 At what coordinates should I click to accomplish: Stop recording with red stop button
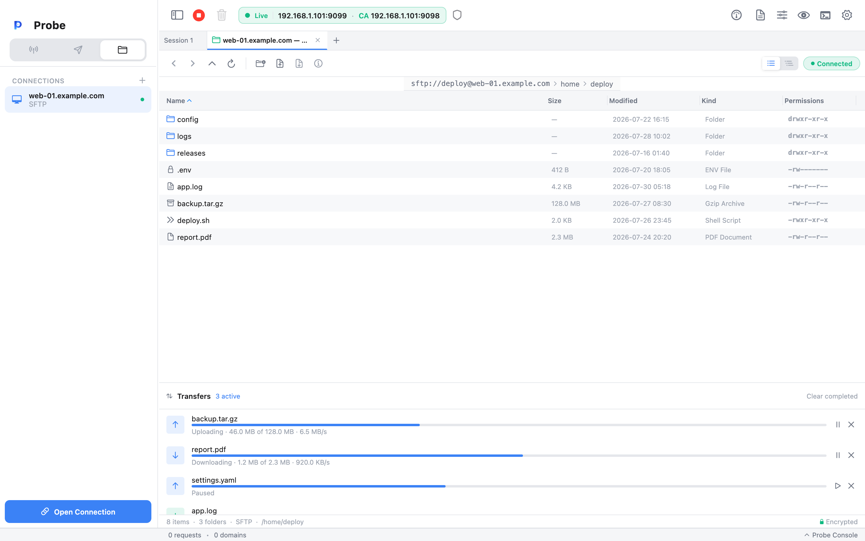(199, 15)
